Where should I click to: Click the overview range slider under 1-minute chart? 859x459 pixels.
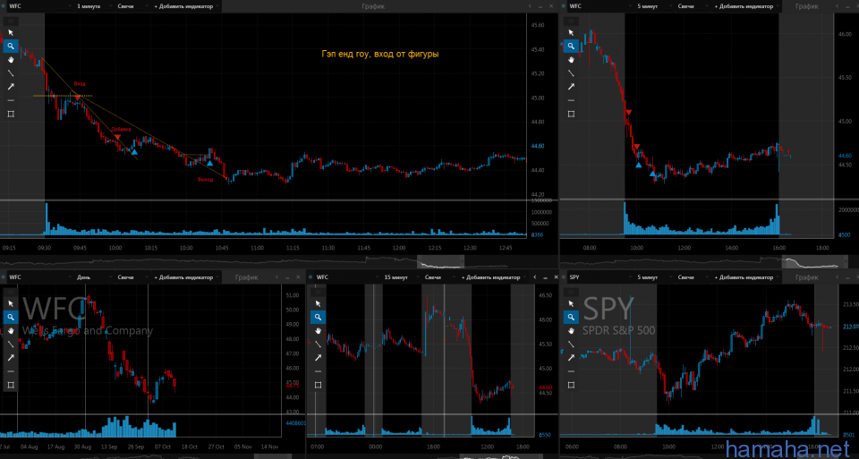[x=440, y=261]
